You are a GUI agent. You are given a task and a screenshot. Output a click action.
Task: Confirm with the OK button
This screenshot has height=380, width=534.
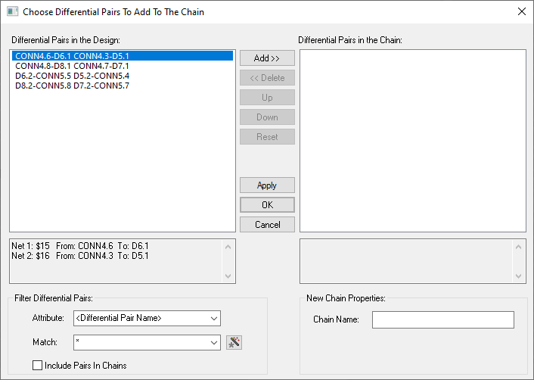[x=267, y=205]
